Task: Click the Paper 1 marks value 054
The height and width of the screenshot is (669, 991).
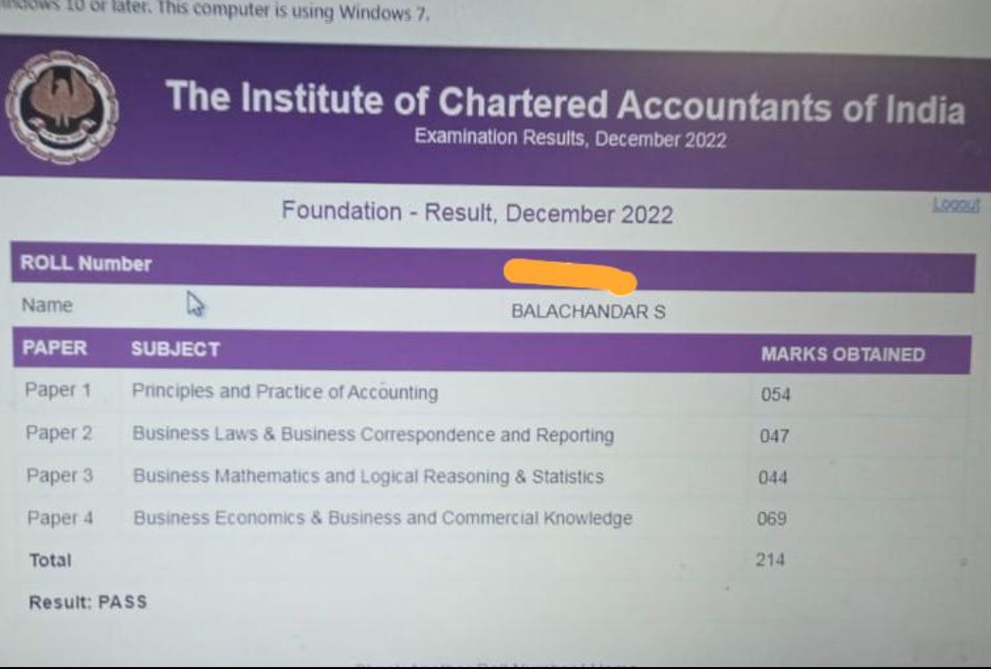Action: click(x=776, y=395)
